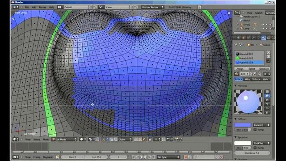Select Material.003 in the slot list

click(249, 63)
